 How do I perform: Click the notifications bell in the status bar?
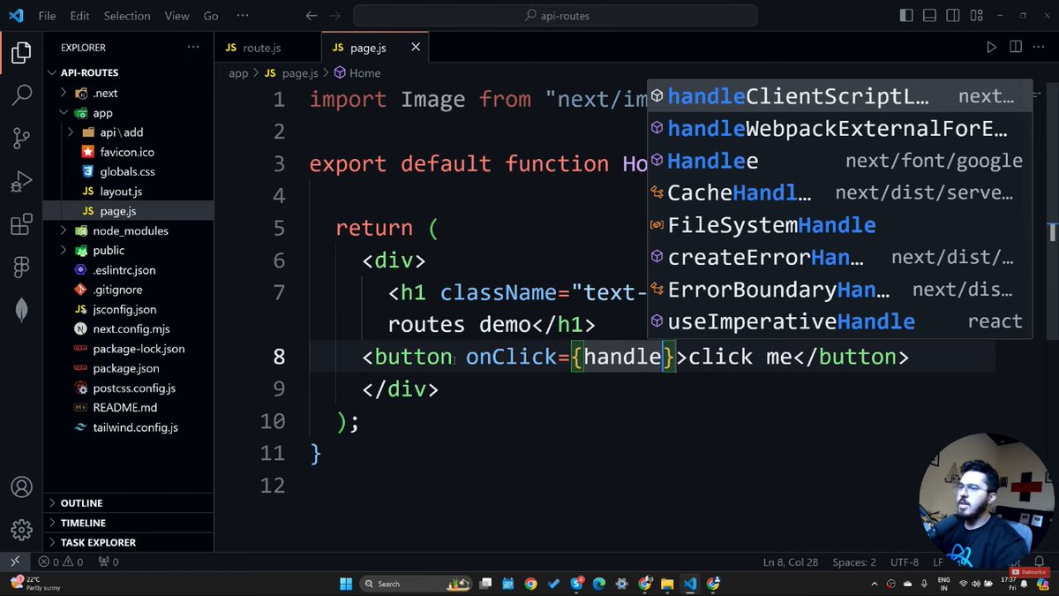1040,562
